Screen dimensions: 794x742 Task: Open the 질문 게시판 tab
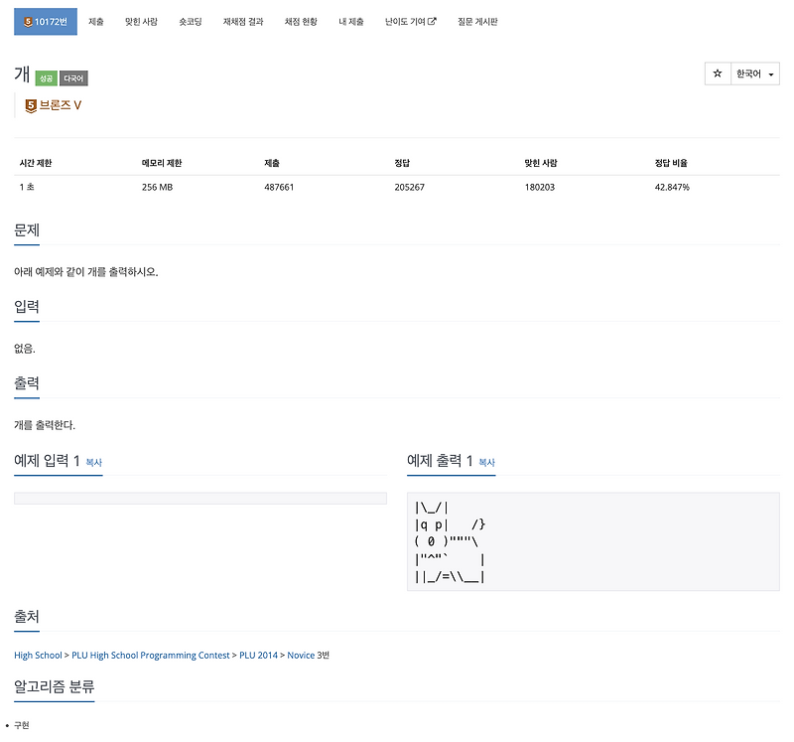click(477, 21)
